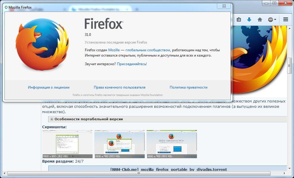The height and width of the screenshot is (178, 294).
Task: Open the ABP icon dropdown arrow
Action: (275, 20)
